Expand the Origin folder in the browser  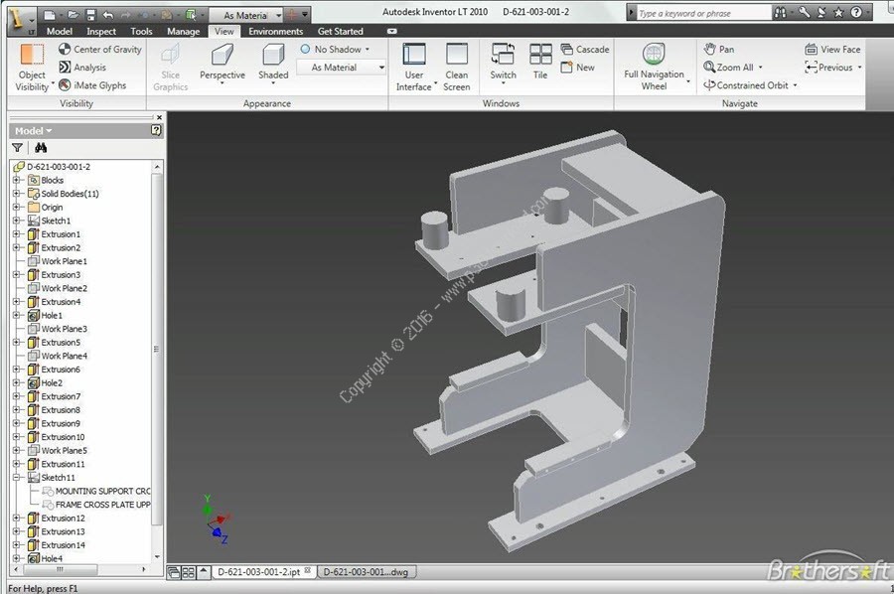(x=16, y=207)
